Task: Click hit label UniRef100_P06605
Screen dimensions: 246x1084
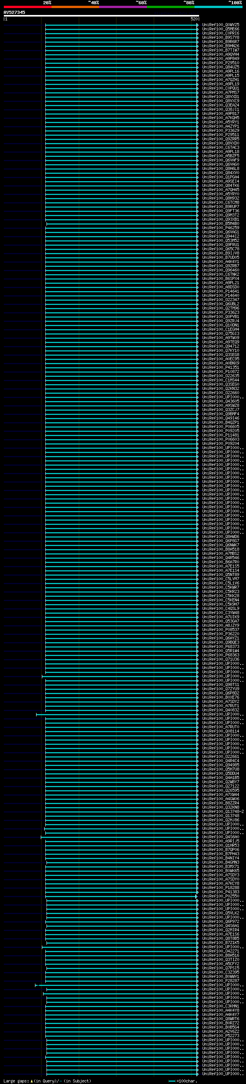Action: coord(221,426)
